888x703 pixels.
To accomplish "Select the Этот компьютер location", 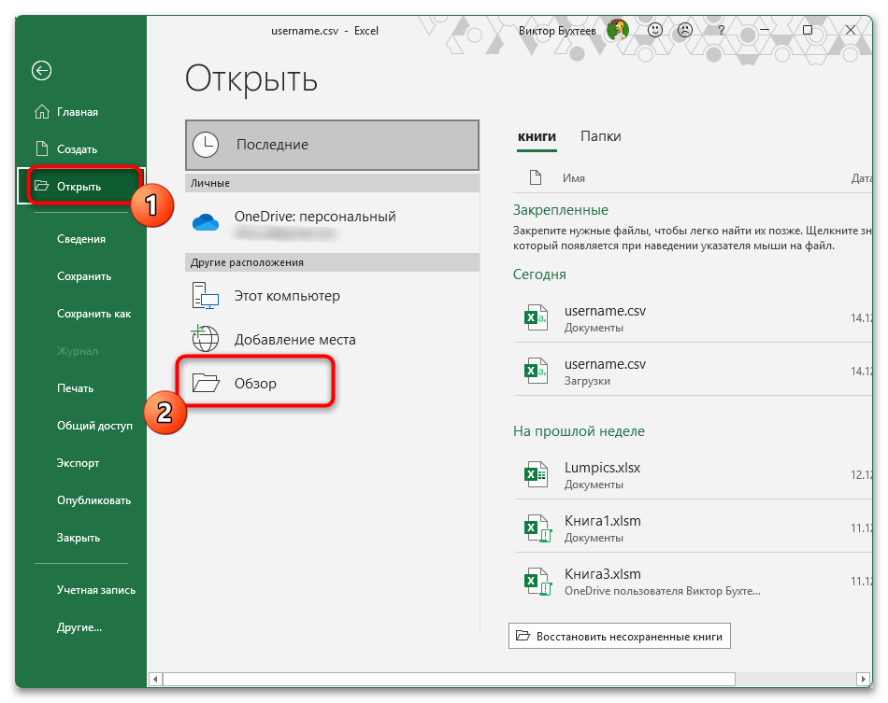I will click(333, 296).
